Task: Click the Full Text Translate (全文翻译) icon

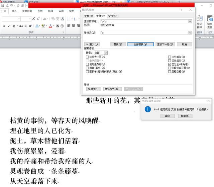Action: [199, 22]
